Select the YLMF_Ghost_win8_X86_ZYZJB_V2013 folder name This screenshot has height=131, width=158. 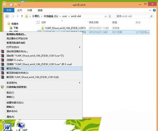[x=65, y=28]
